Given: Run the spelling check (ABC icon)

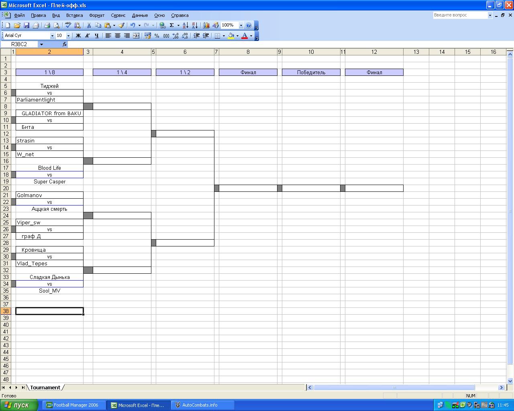Looking at the screenshot, I should point(68,25).
